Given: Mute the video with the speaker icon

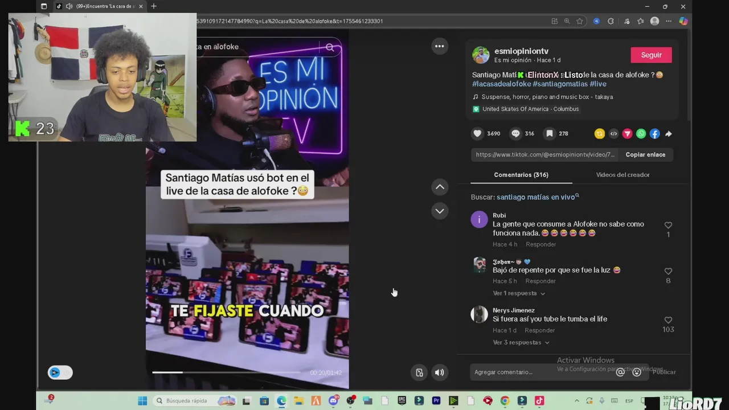Looking at the screenshot, I should pyautogui.click(x=440, y=372).
